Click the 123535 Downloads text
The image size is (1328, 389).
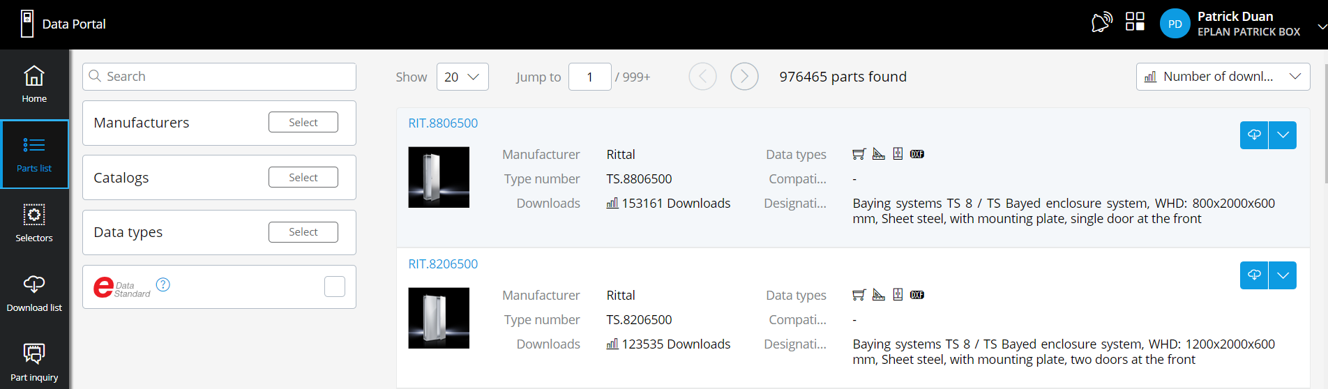[x=676, y=344]
